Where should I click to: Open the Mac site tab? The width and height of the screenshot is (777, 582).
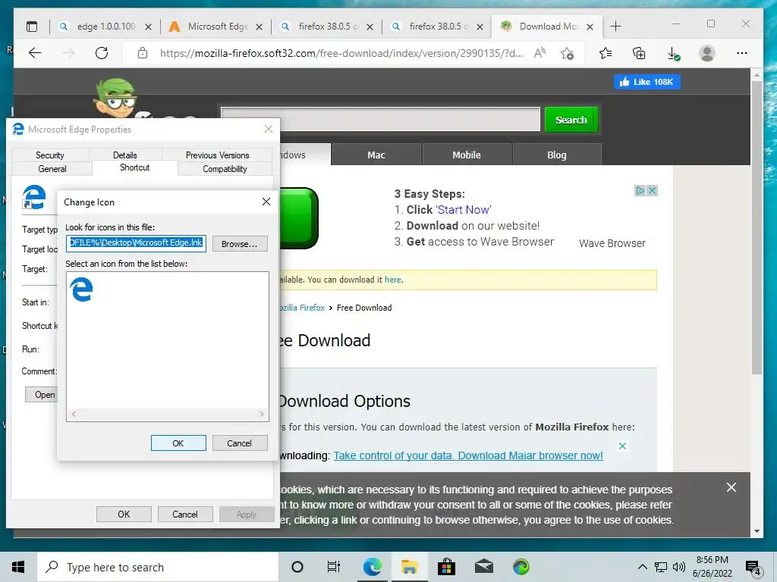point(376,155)
